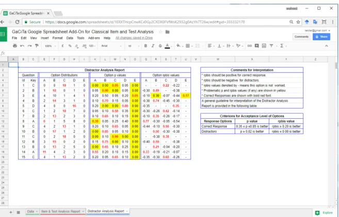The image size is (339, 217).
Task: Open the functions sigma menu
Action: (x=282, y=45)
